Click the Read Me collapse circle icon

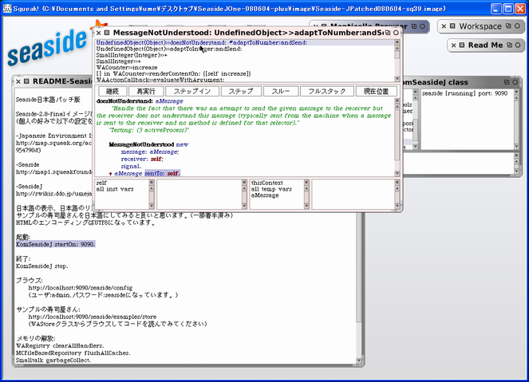(518, 45)
